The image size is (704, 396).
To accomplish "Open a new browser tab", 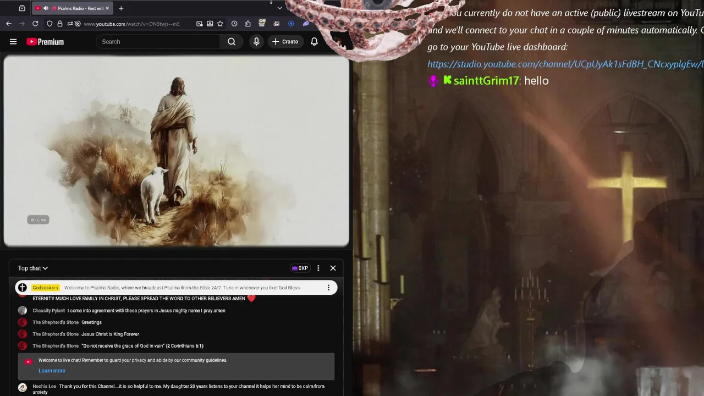I will tap(121, 8).
